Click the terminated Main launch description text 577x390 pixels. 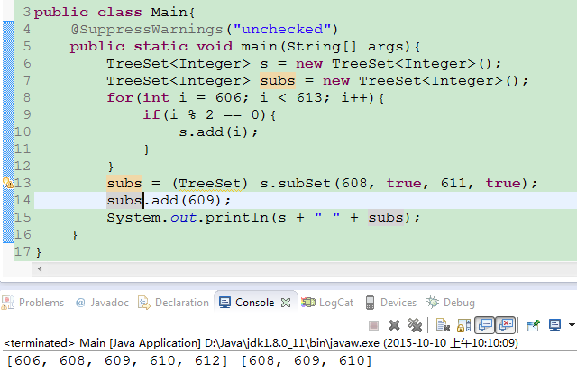(261, 343)
